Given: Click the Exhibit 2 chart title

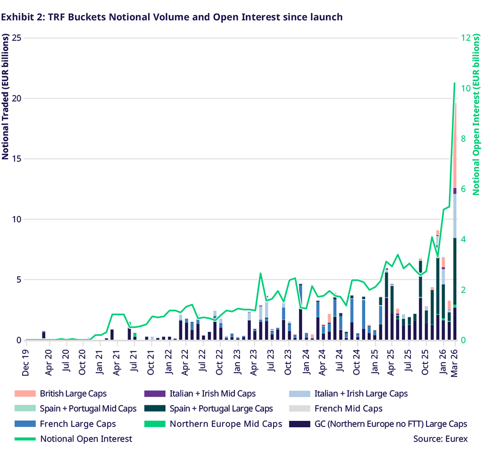Looking at the screenshot, I should tap(172, 17).
